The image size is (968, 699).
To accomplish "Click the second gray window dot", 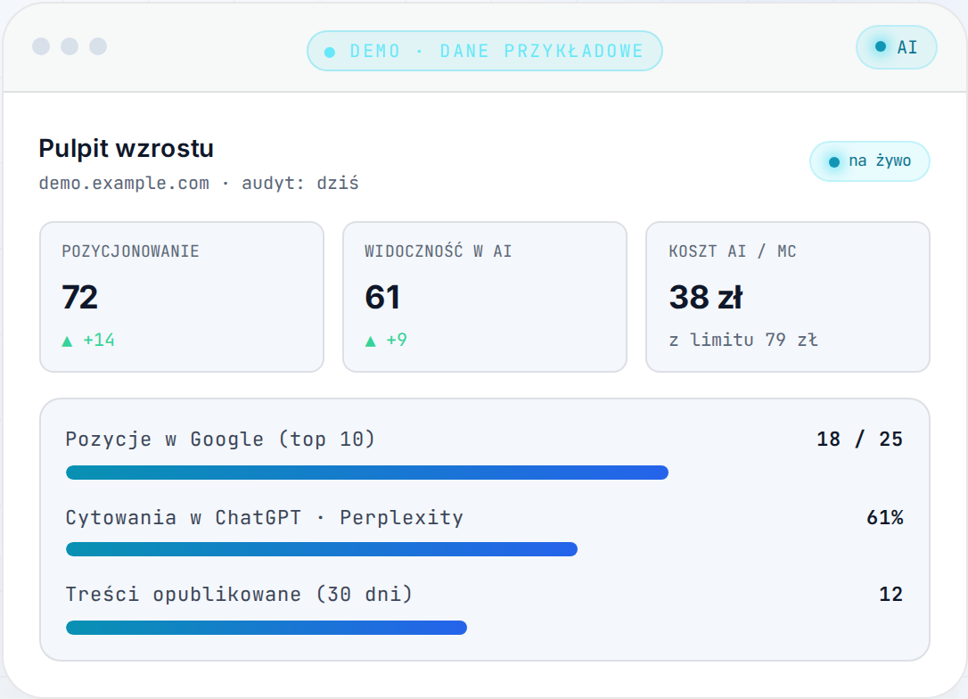I will (x=70, y=46).
